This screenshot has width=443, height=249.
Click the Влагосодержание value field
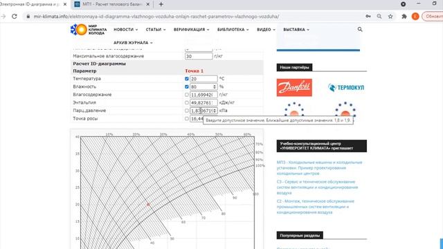(x=204, y=95)
